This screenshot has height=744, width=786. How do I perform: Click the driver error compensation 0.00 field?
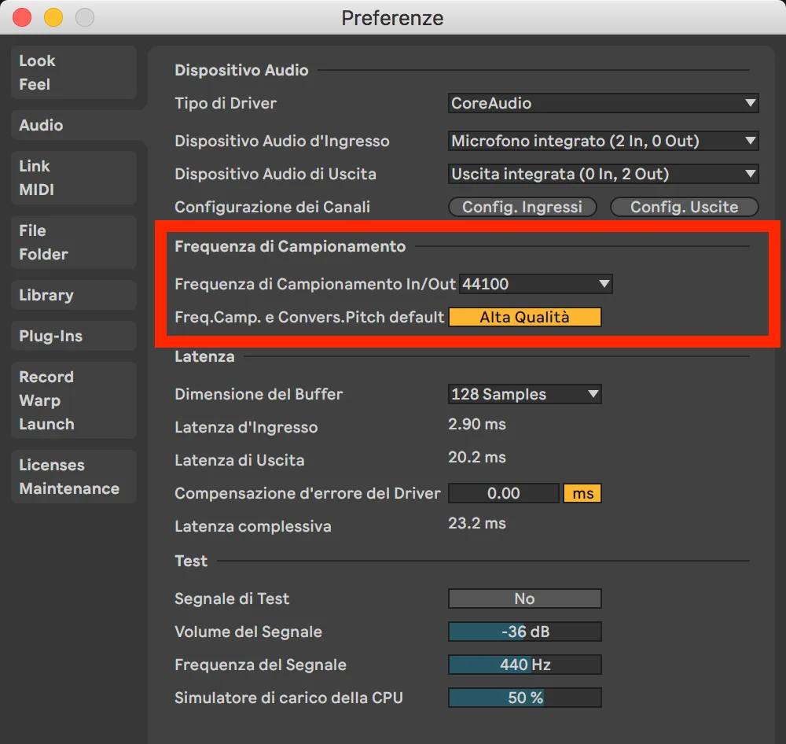(x=504, y=493)
